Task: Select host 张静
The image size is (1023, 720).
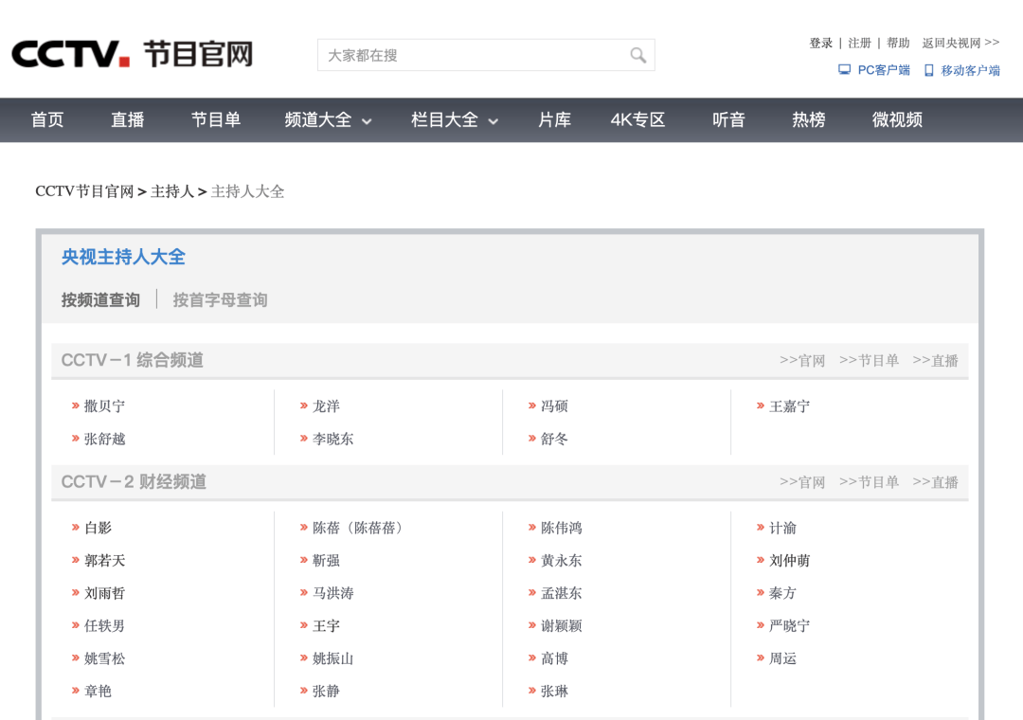Action: (326, 691)
